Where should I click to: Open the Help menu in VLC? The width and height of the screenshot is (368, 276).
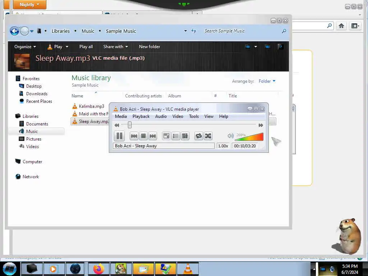click(x=224, y=116)
